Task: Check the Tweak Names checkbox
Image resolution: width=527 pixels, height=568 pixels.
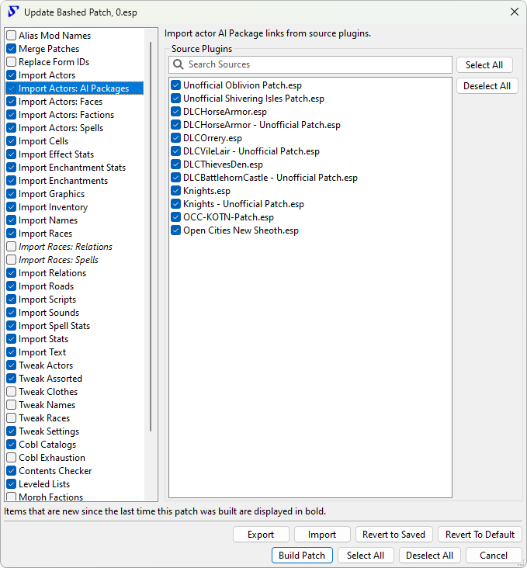Action: [x=11, y=404]
